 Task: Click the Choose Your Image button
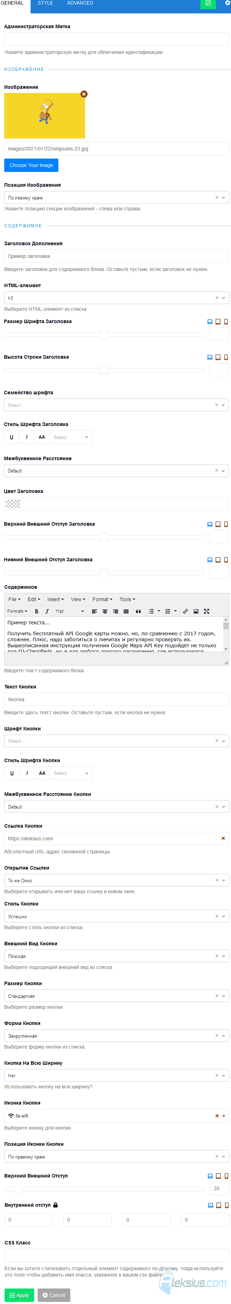point(31,166)
